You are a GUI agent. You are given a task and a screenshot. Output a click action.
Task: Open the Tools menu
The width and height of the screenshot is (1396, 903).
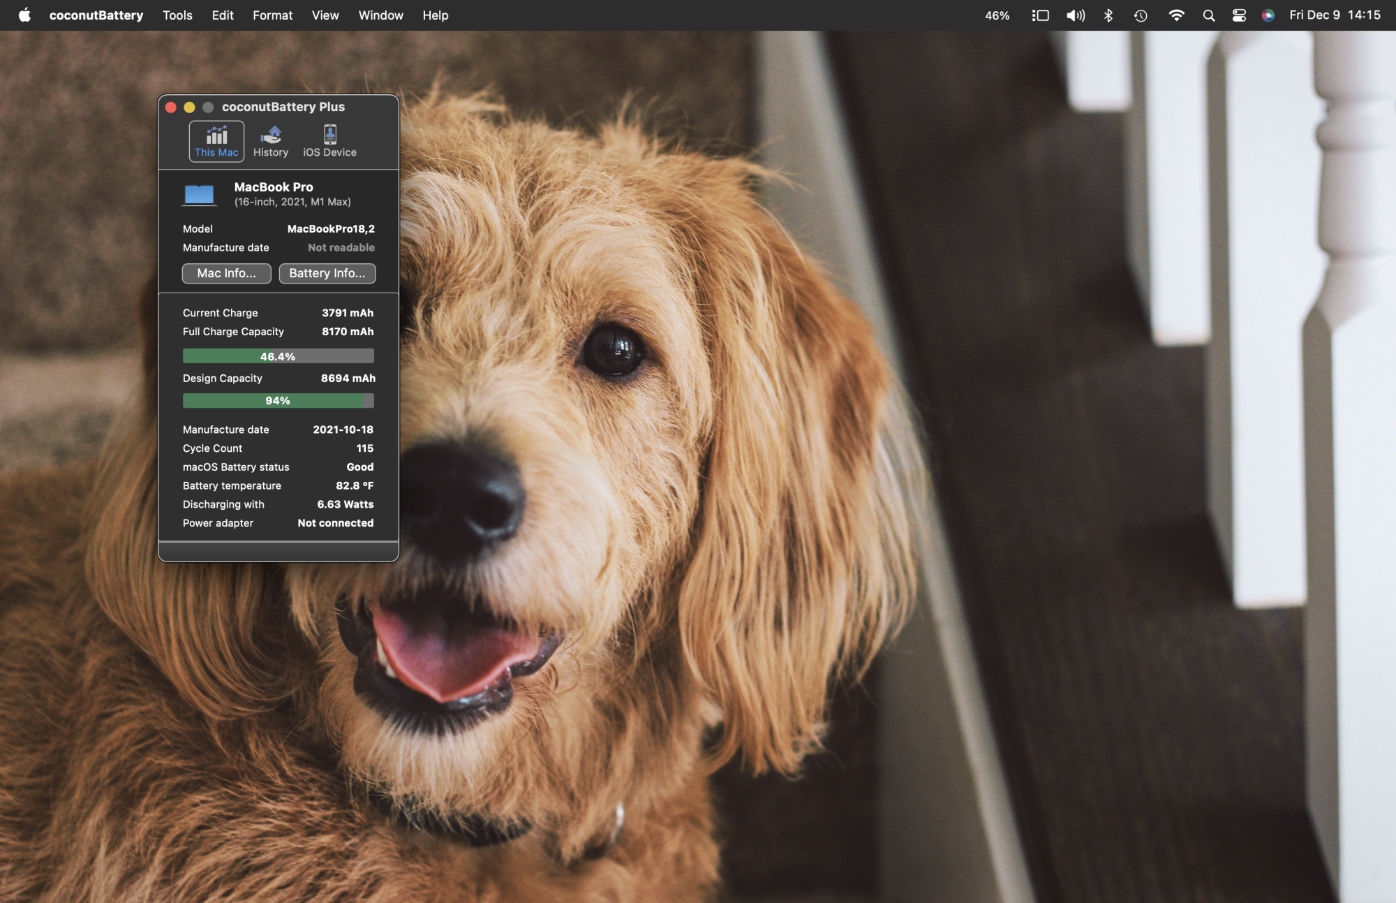tap(177, 15)
